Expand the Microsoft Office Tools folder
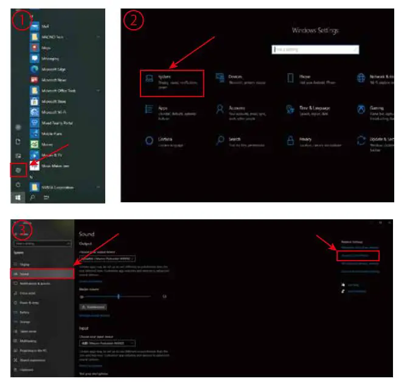This screenshot has width=407, height=387. [65, 91]
